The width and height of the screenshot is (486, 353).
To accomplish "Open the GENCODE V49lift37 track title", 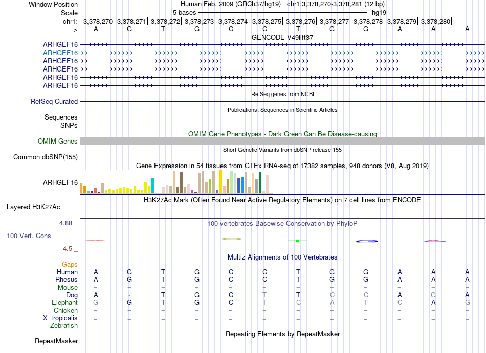I will coord(282,37).
